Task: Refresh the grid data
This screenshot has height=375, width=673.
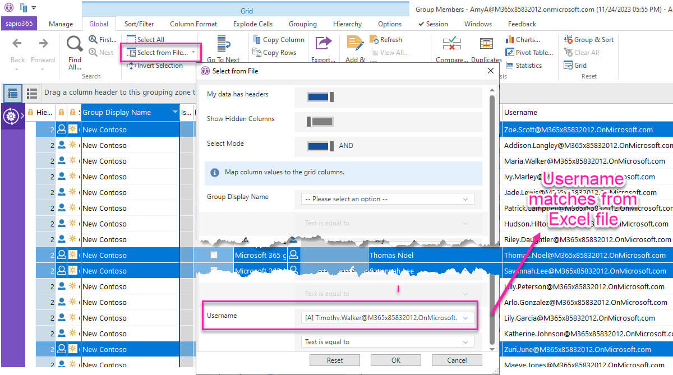Action: pos(386,40)
